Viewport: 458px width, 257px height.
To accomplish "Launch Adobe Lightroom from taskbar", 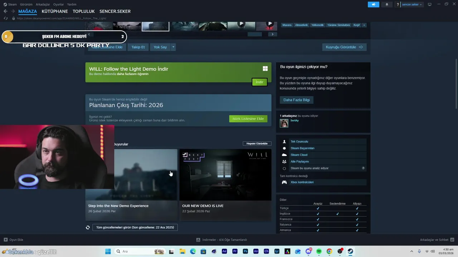I will point(277,251).
